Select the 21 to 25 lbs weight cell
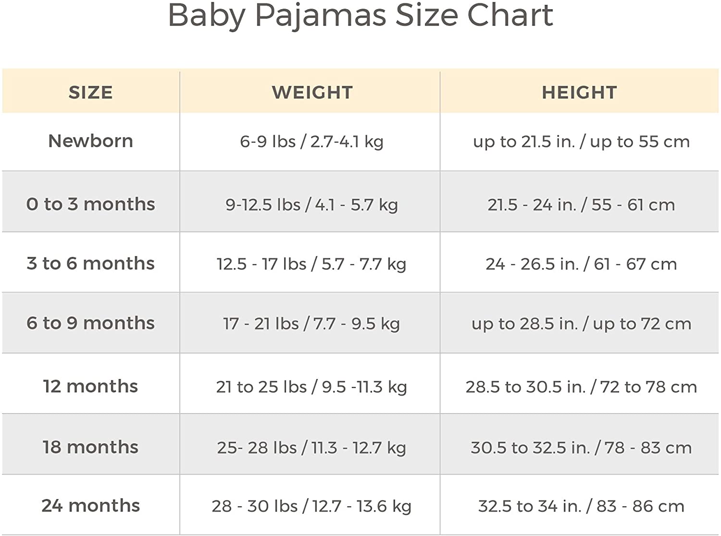Viewport: 721px width, 536px height. 311,387
